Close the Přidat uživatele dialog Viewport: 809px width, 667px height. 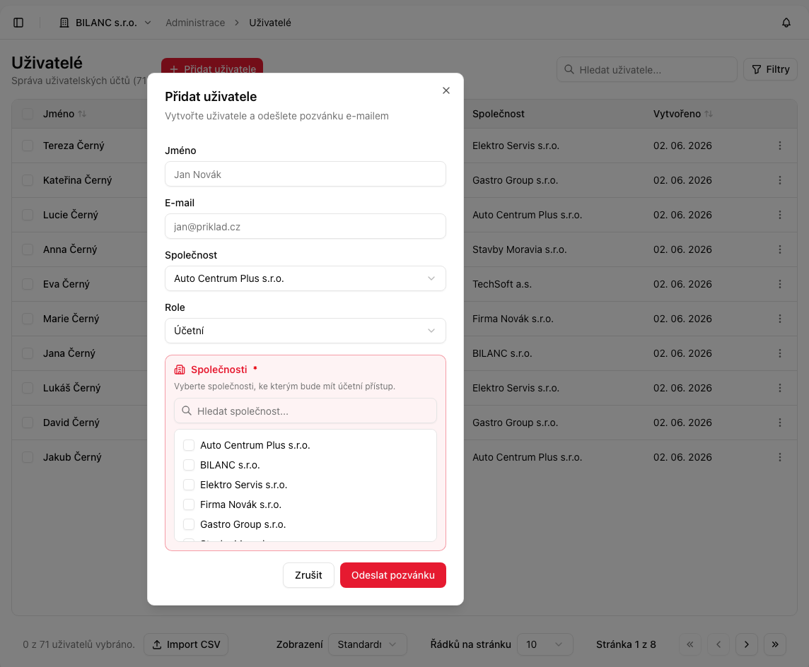tap(446, 90)
